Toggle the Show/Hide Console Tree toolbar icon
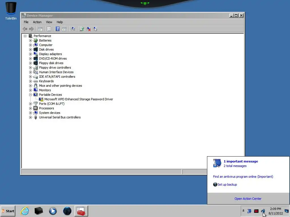 point(40,29)
